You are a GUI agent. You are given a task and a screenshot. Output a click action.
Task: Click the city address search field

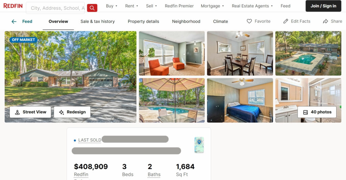coord(55,8)
